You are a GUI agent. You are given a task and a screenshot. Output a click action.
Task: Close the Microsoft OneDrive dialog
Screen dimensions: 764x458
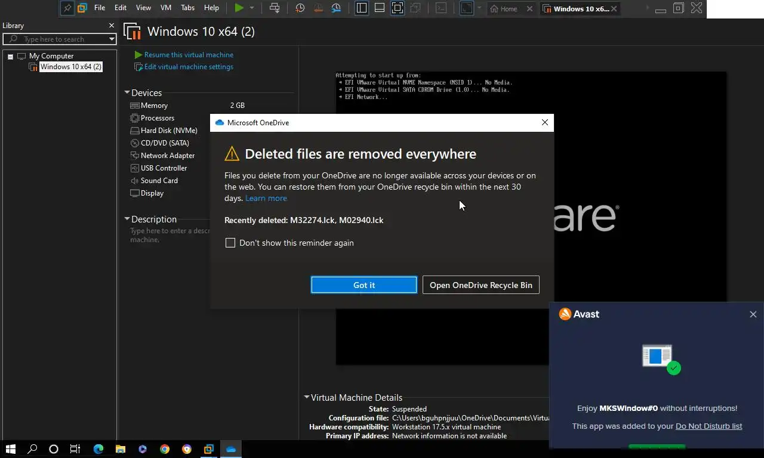coord(545,122)
